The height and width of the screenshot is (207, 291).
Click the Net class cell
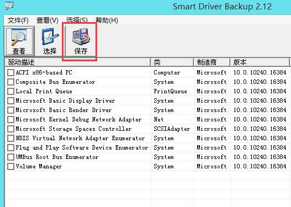158,119
